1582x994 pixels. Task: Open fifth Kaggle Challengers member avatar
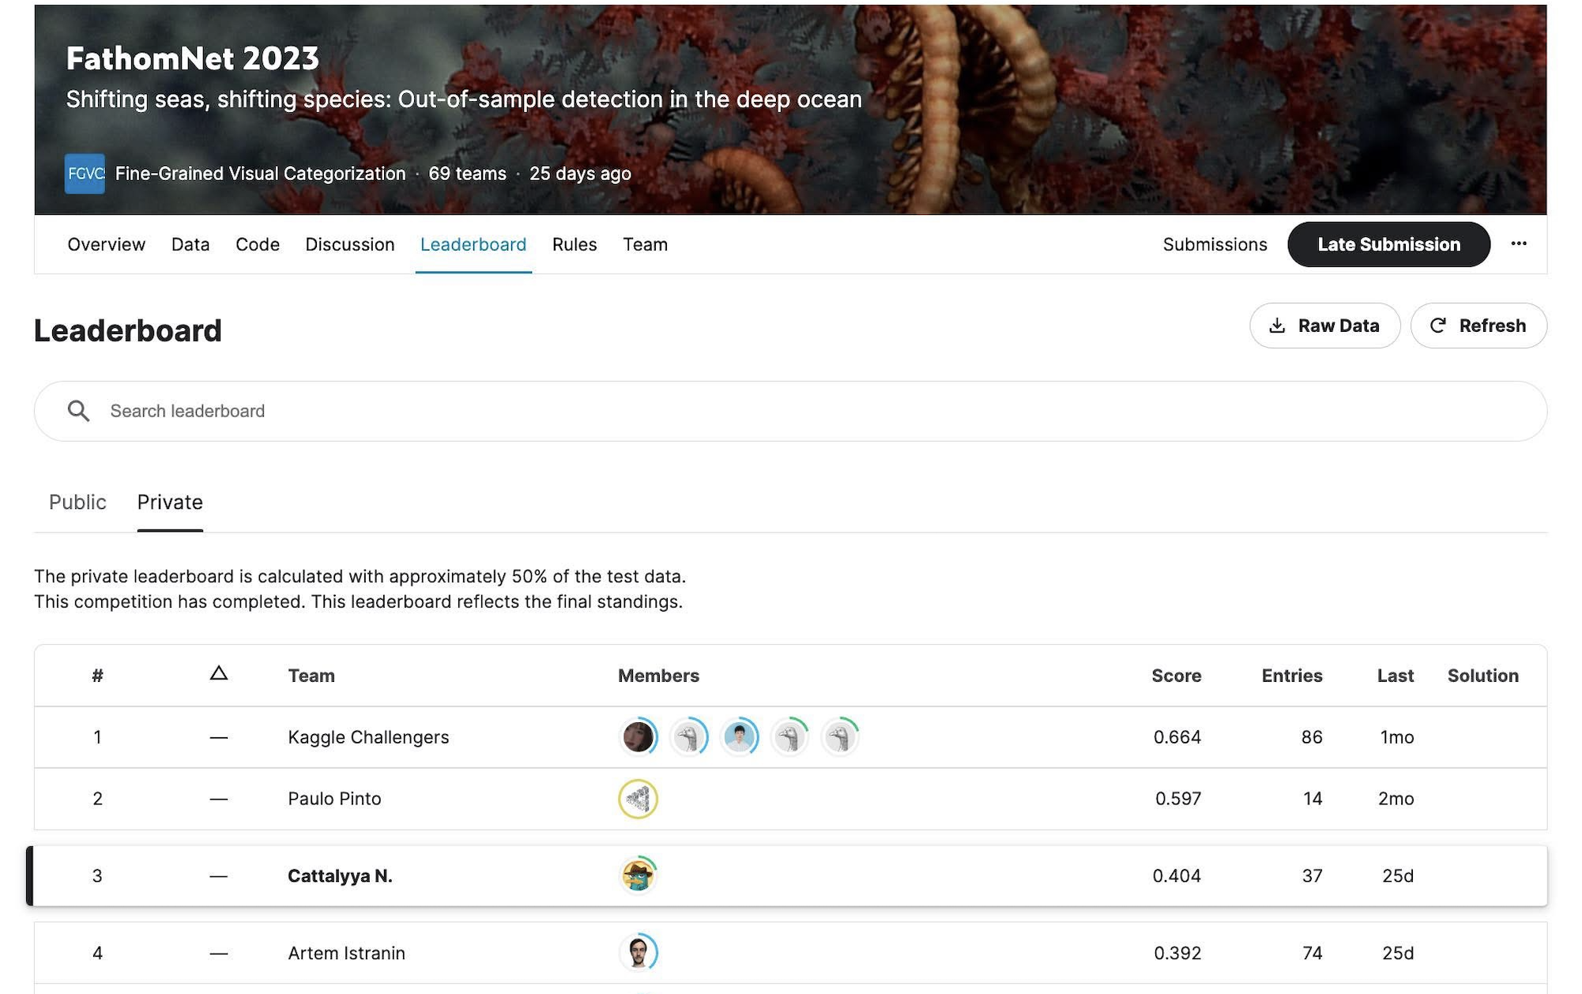[x=840, y=737]
